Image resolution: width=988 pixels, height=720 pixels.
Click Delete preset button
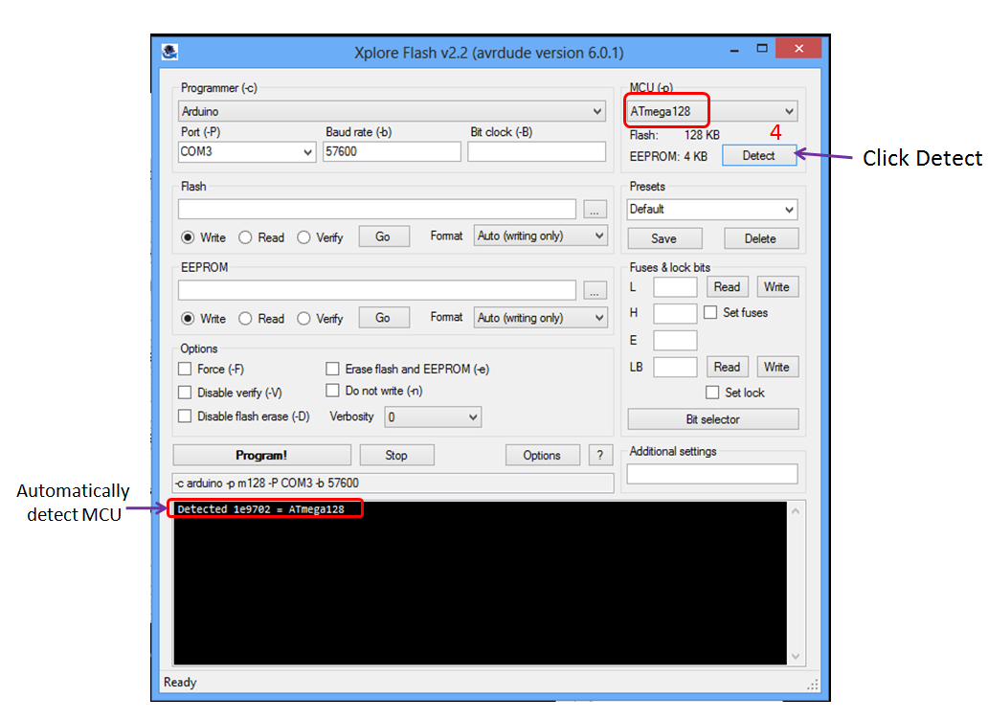[x=760, y=238]
